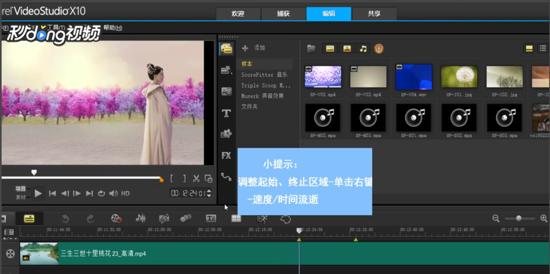Click the disc-shaped icon right of the music filter
550x274 pixels.
click(x=379, y=49)
